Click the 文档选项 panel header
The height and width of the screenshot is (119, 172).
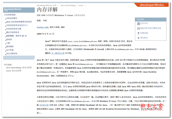point(150,19)
